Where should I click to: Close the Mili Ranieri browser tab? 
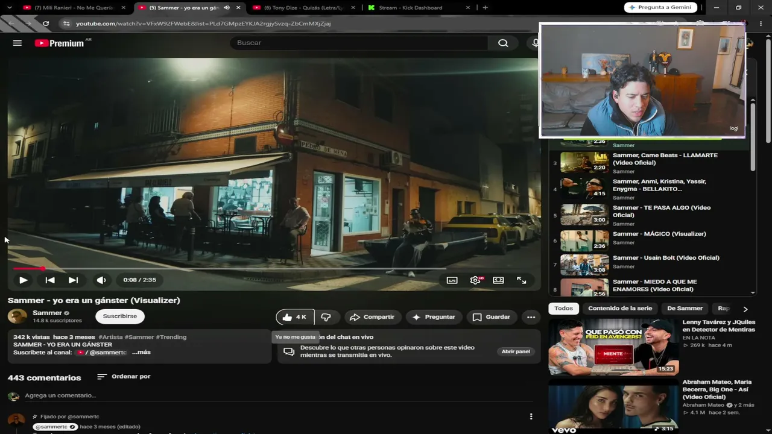(x=124, y=8)
